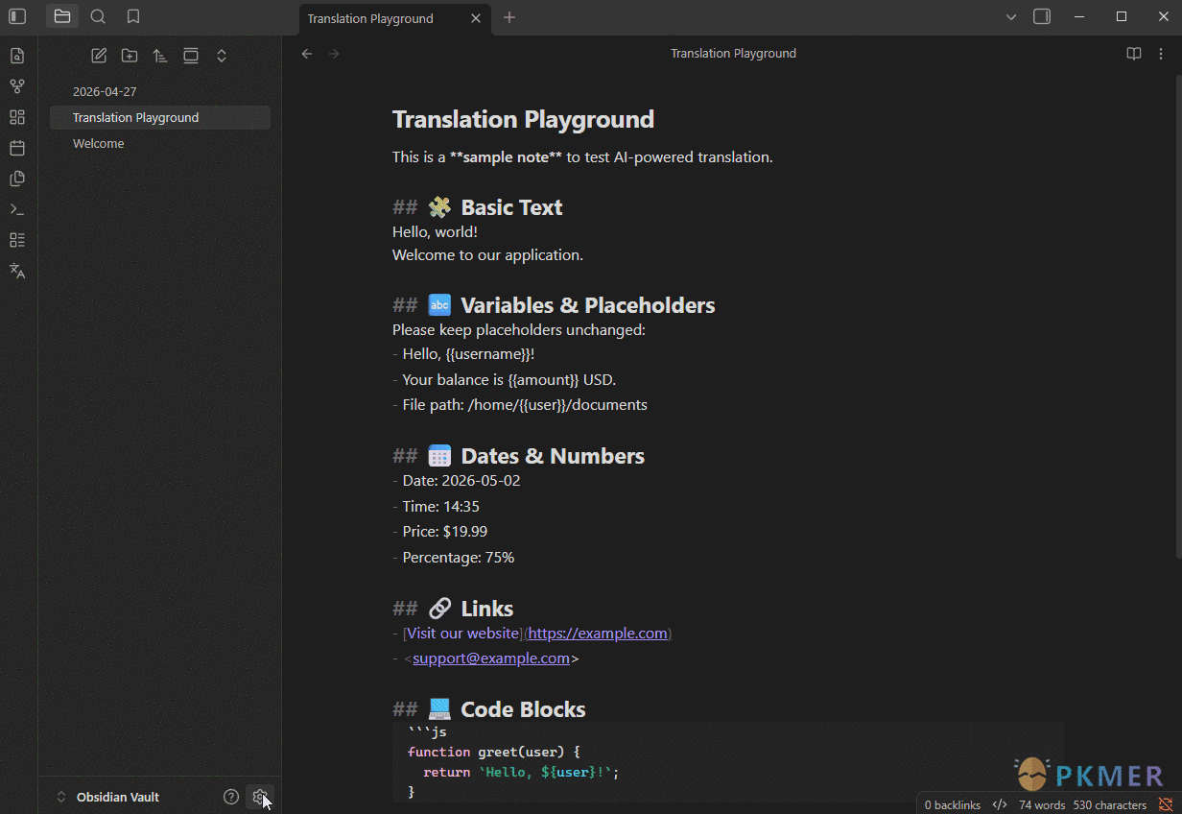
Task: Click the Visit our website link text
Action: [464, 634]
